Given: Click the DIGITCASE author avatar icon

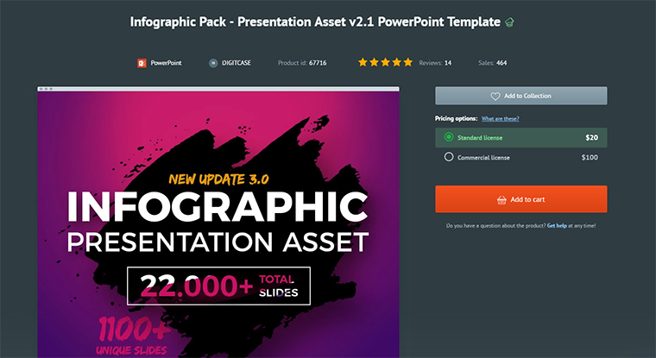Looking at the screenshot, I should click(x=213, y=63).
